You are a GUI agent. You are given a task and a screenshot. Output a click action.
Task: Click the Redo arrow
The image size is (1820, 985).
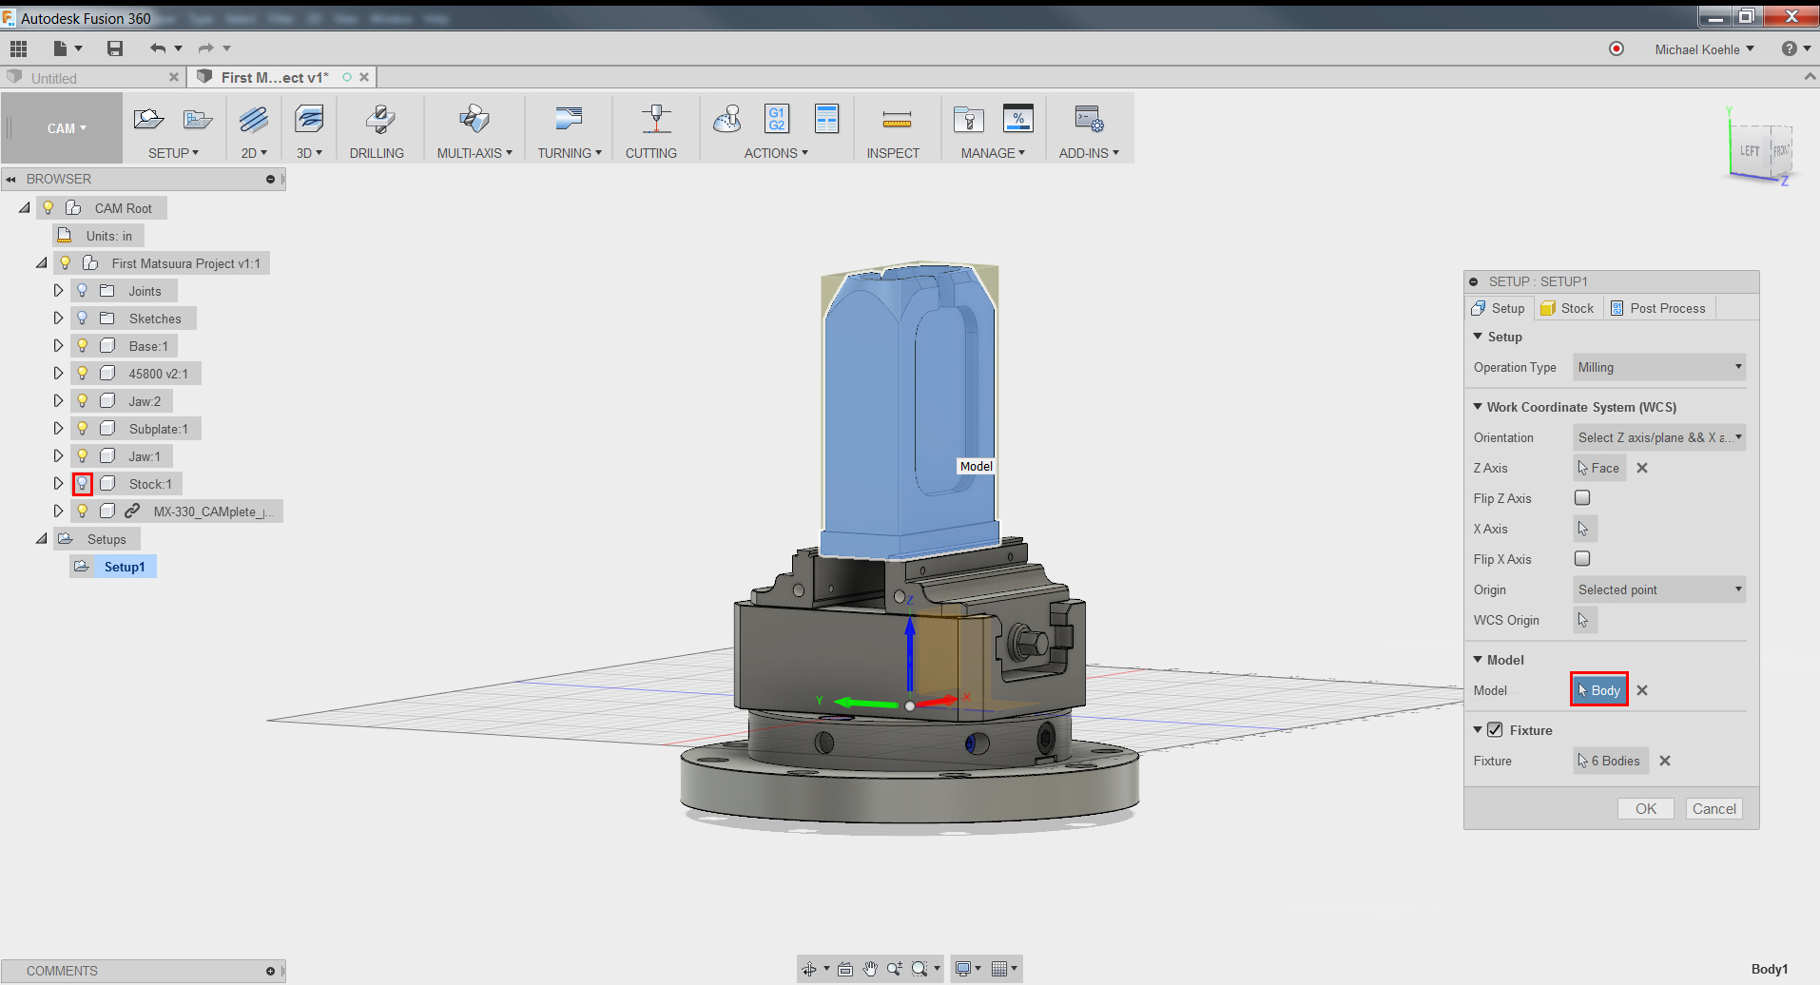pos(205,48)
